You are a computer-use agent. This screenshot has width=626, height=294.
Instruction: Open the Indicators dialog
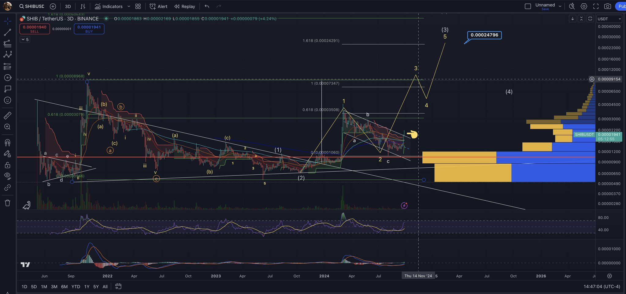click(109, 6)
